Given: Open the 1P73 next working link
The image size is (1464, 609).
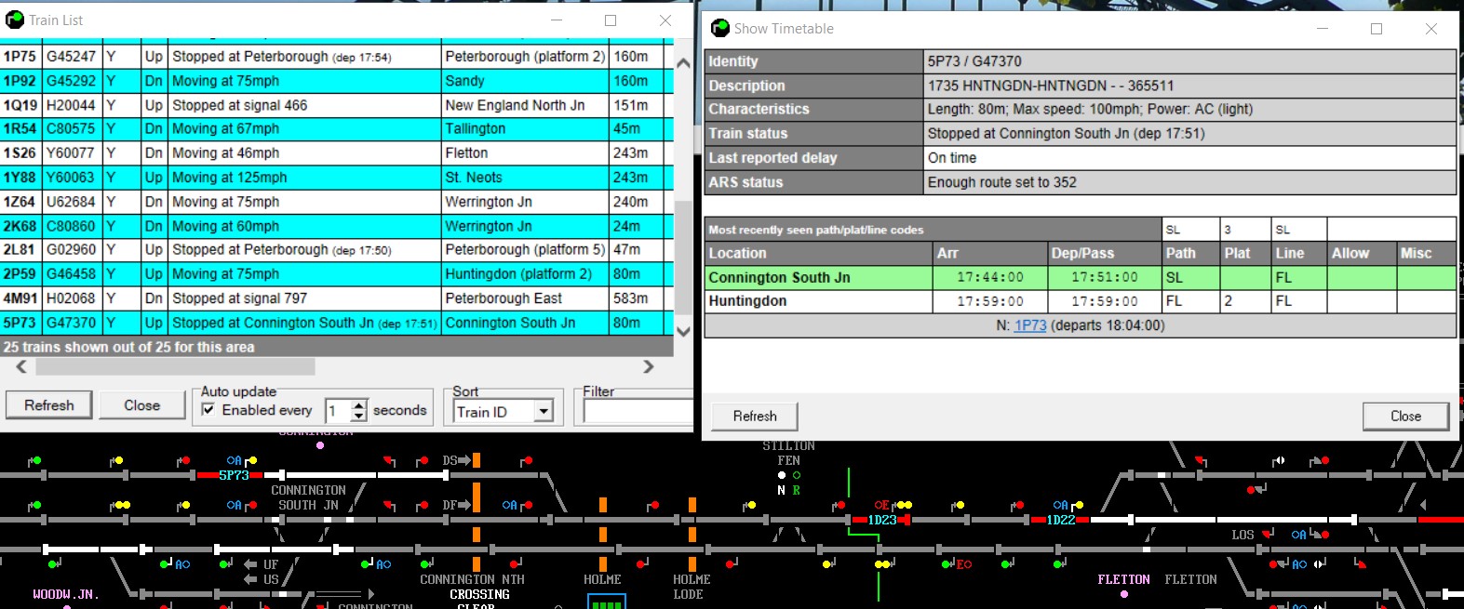Looking at the screenshot, I should point(1030,325).
